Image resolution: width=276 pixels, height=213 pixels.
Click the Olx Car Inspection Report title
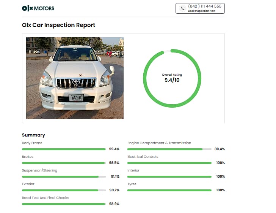59,25
